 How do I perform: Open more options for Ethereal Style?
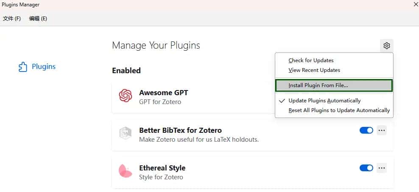(382, 168)
